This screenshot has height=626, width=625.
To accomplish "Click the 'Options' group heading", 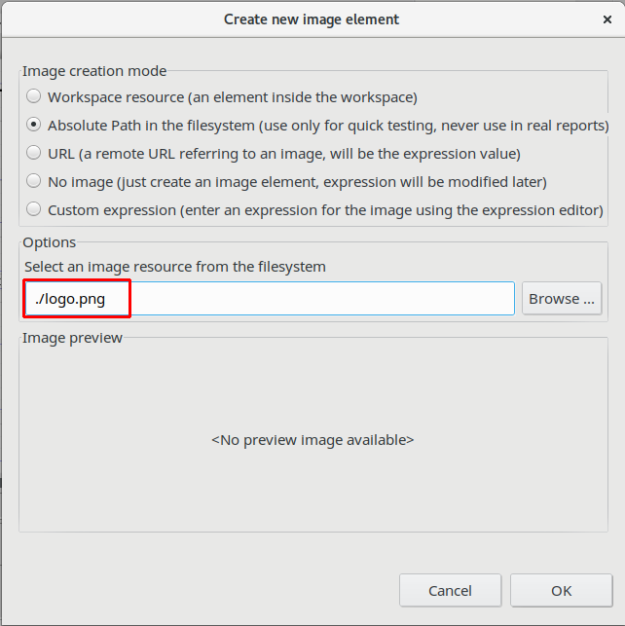I will coord(49,242).
